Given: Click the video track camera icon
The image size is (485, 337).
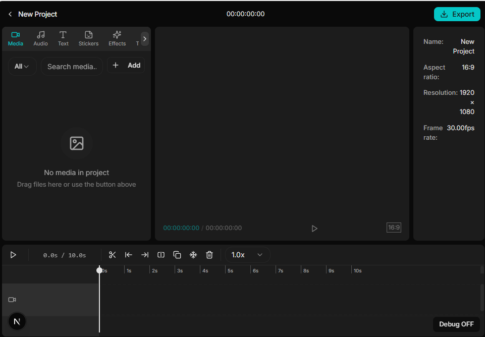Looking at the screenshot, I should coord(12,300).
